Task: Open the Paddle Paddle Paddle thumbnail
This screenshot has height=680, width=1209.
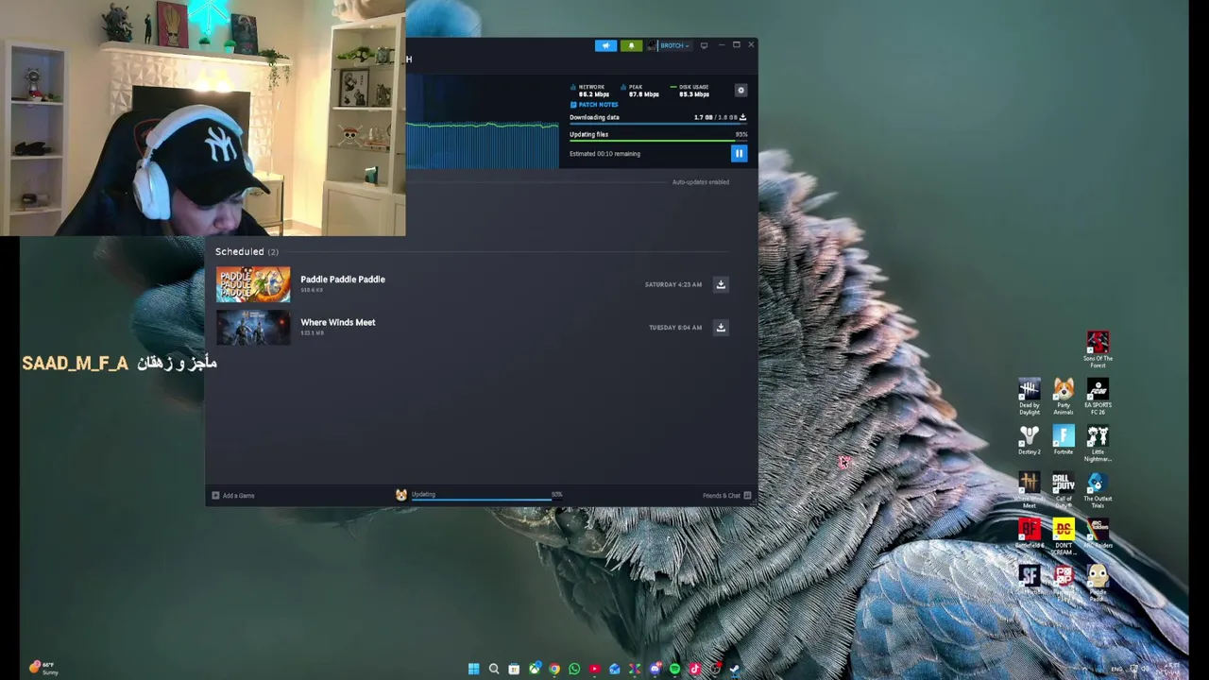Action: point(253,284)
